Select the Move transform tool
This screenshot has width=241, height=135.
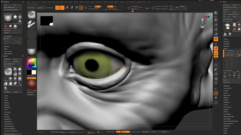click(x=67, y=7)
